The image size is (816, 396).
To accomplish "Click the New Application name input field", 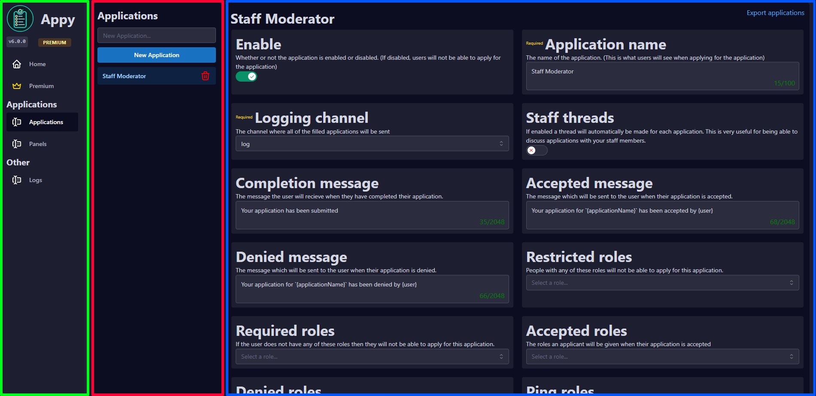I will click(156, 36).
